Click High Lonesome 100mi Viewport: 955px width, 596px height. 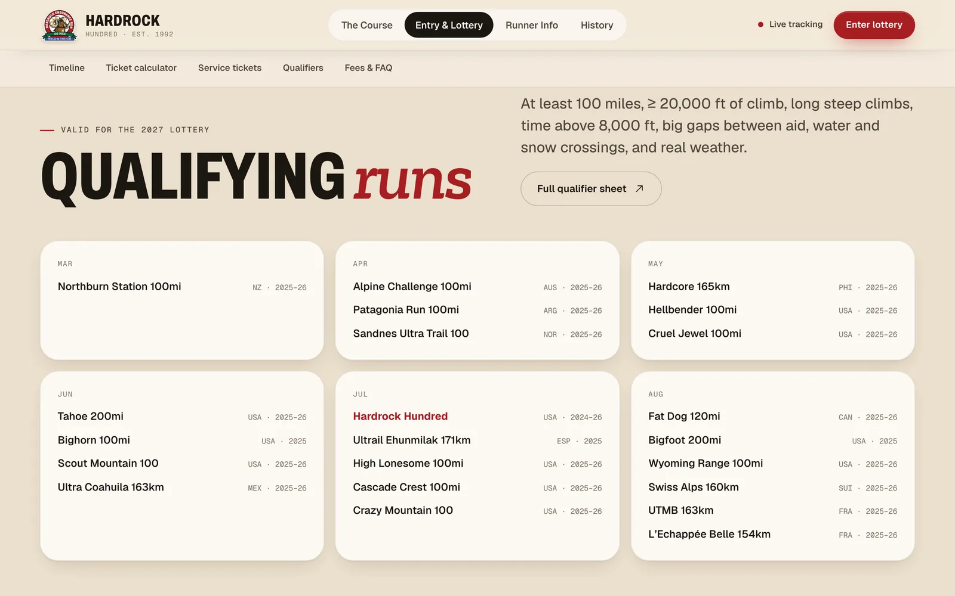point(478,464)
